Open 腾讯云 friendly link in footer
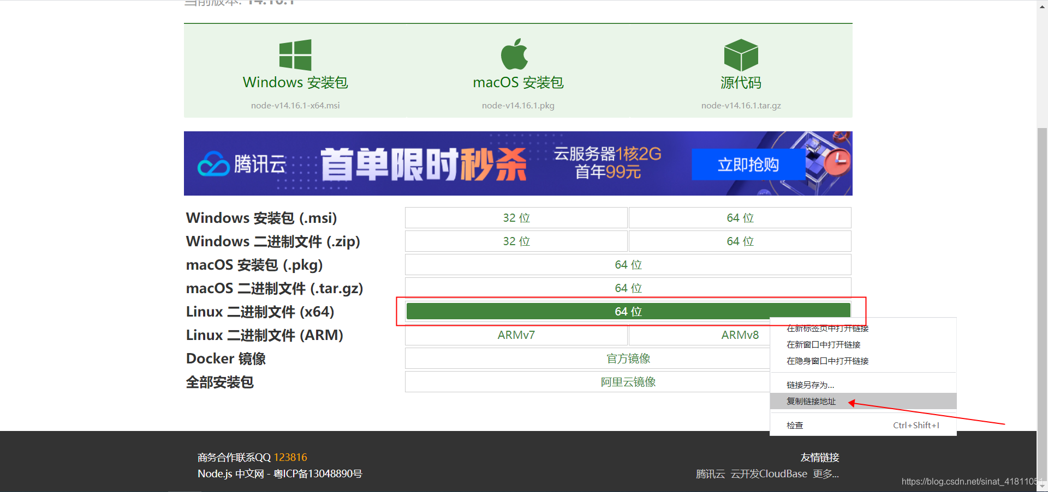 coord(710,474)
